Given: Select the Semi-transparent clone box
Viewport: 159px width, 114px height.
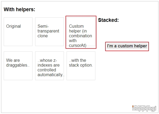Looking at the screenshot, I should 50,32.
